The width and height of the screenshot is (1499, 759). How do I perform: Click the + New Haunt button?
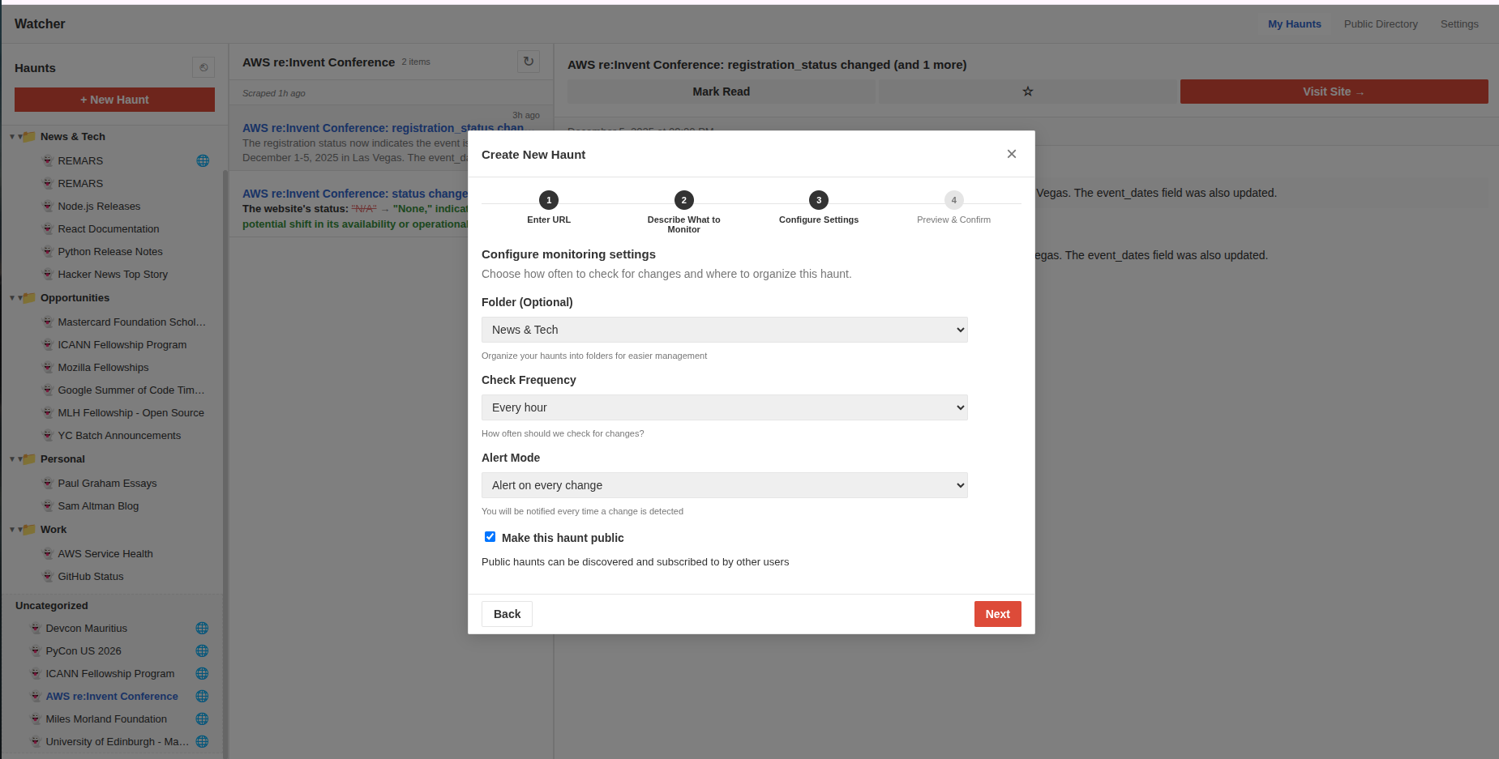(x=114, y=100)
